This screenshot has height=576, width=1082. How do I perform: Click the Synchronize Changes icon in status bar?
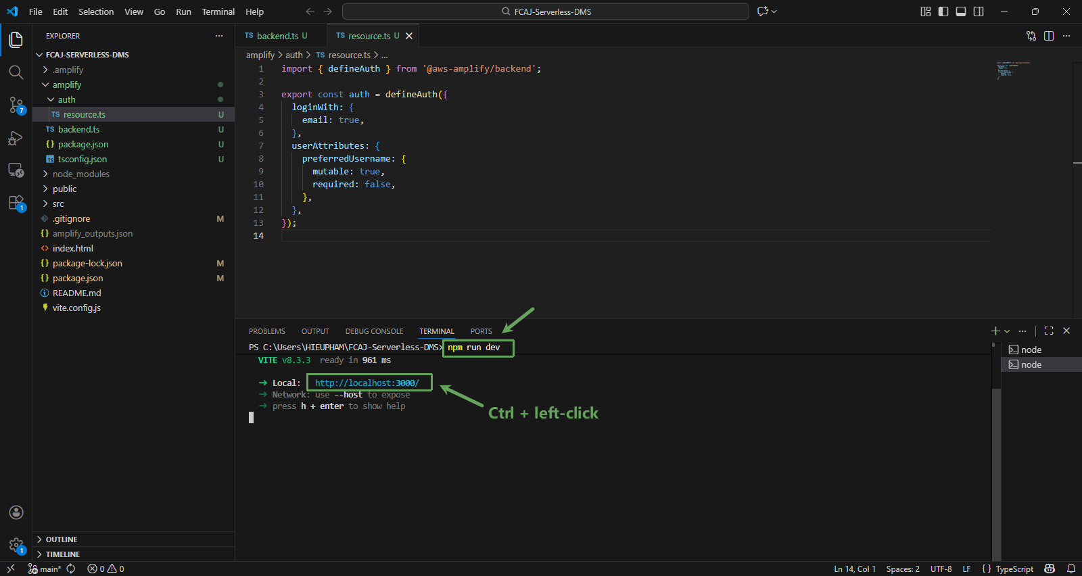71,569
